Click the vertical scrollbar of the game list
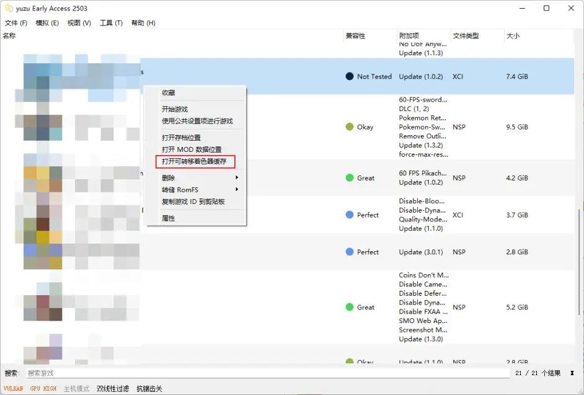The image size is (584, 395). click(578, 261)
